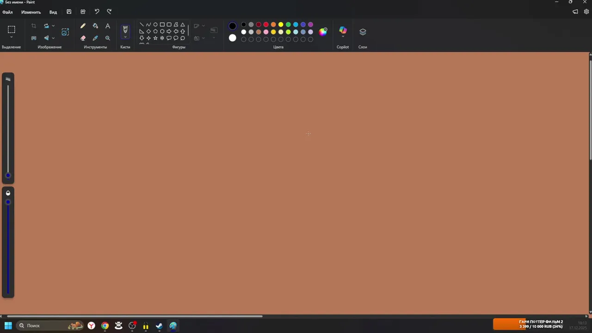Click the Flip image icon
The height and width of the screenshot is (333, 592).
point(46,38)
